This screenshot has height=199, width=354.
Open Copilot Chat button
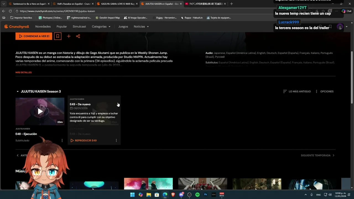click(x=346, y=11)
